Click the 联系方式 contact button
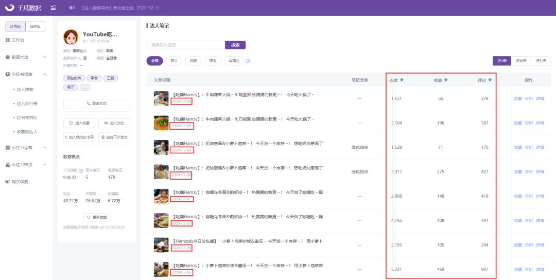The image size is (556, 280). click(96, 103)
